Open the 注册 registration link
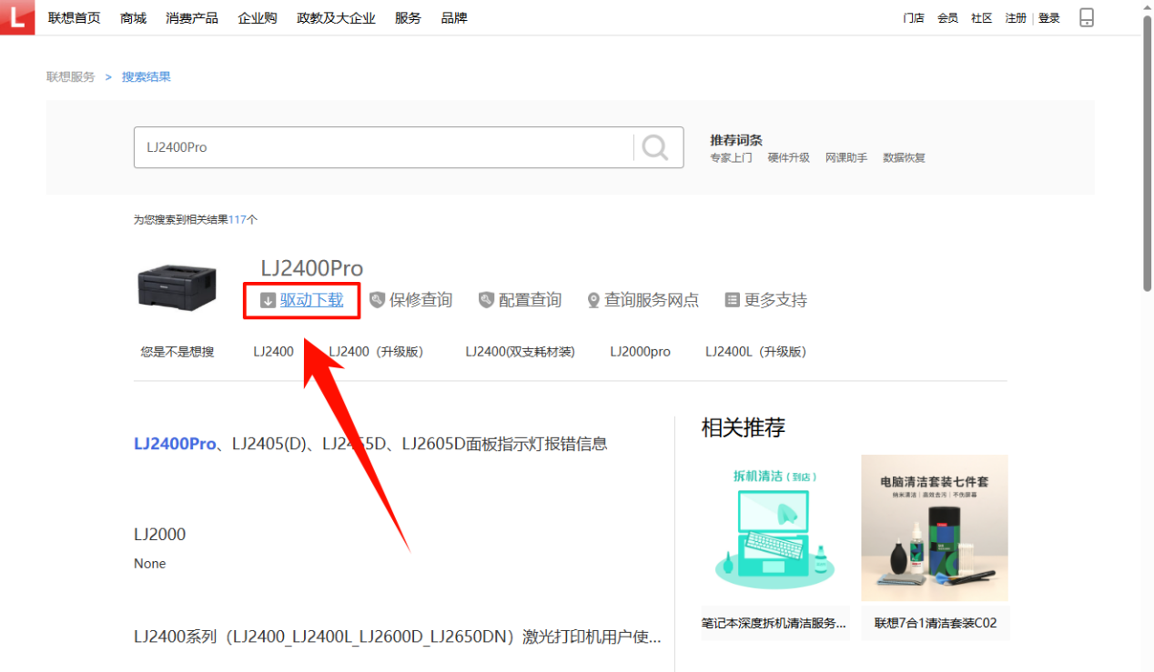This screenshot has width=1154, height=672. coord(1015,16)
